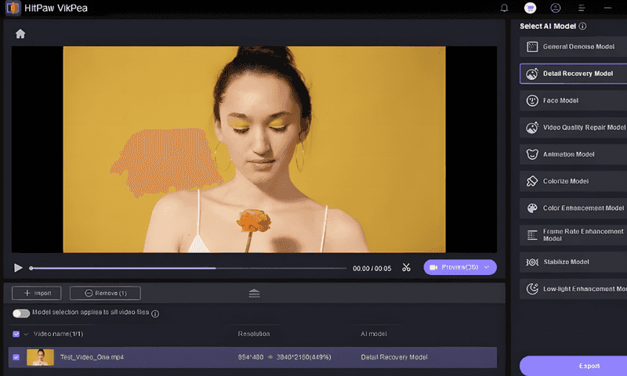
Task: Select the Detail Recovery Model
Action: pos(574,74)
